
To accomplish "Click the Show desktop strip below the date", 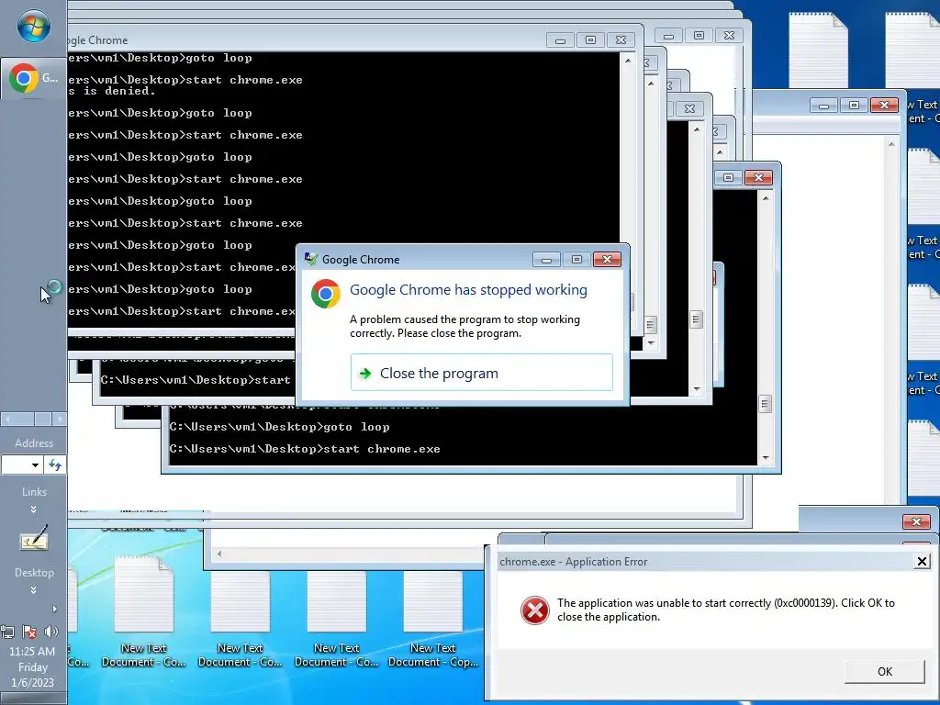I will pos(34,699).
